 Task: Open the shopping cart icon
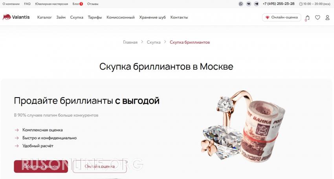pyautogui.click(x=307, y=18)
